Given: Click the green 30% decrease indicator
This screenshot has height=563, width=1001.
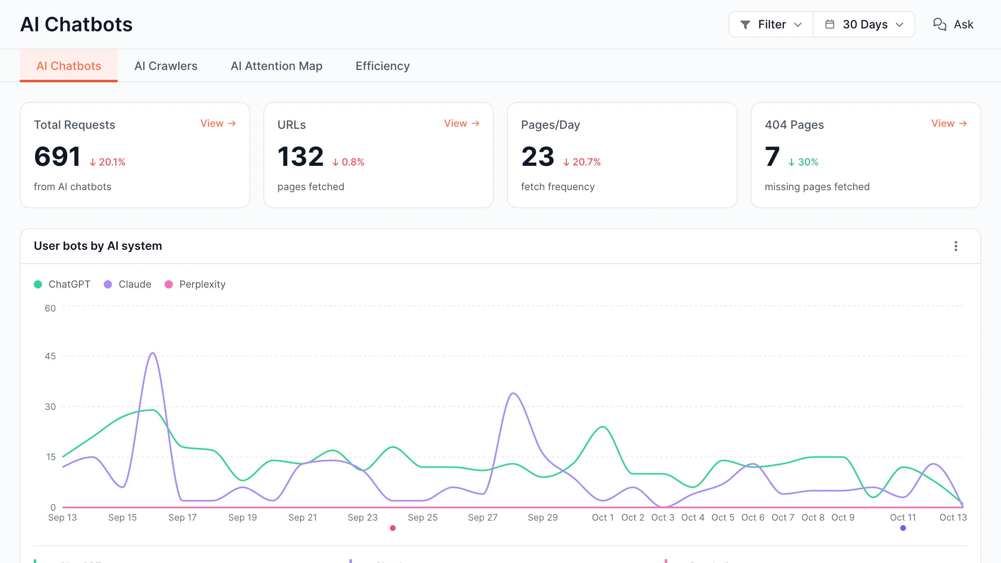Looking at the screenshot, I should 803,162.
